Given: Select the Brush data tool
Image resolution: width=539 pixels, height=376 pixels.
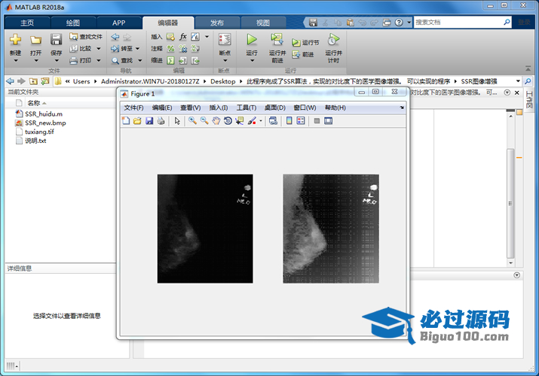Looking at the screenshot, I should (252, 120).
